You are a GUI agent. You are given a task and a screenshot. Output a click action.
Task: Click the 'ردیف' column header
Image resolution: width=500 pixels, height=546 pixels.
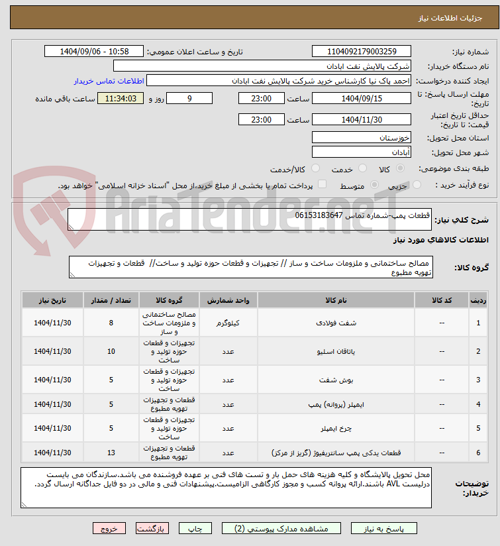pos(478,300)
